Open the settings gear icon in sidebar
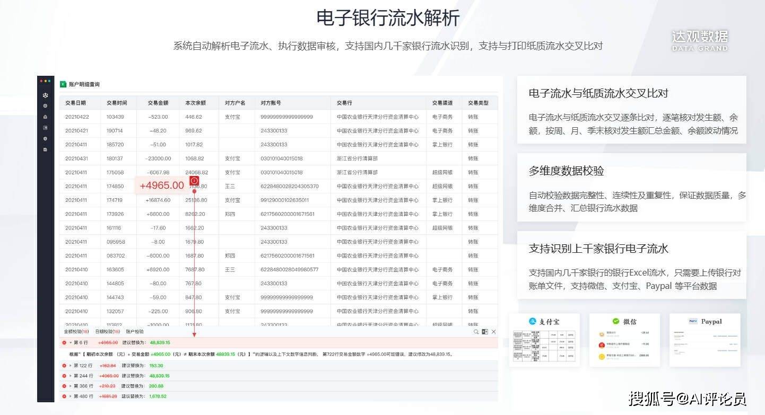The image size is (765, 415). 46,106
